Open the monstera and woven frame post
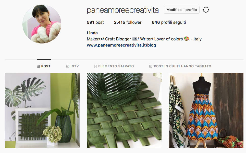The height and width of the screenshot is (153, 246). [42, 110]
